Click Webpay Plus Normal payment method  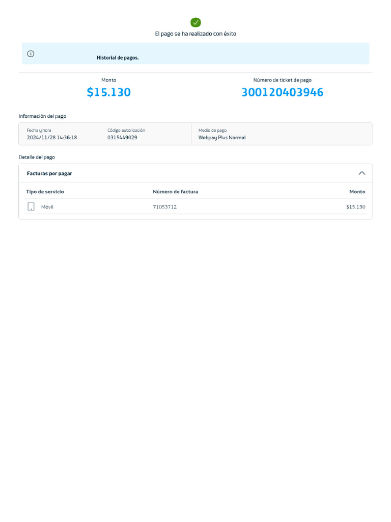(x=222, y=138)
